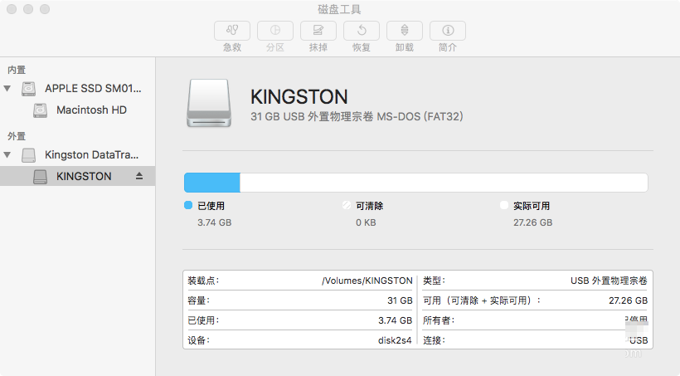Zoom the Disk Utility window
The width and height of the screenshot is (680, 376).
click(45, 9)
